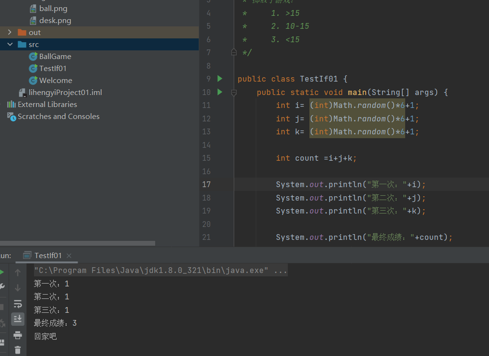
Task: Run the TestIf01 class from gutter arrow
Action: (x=220, y=79)
